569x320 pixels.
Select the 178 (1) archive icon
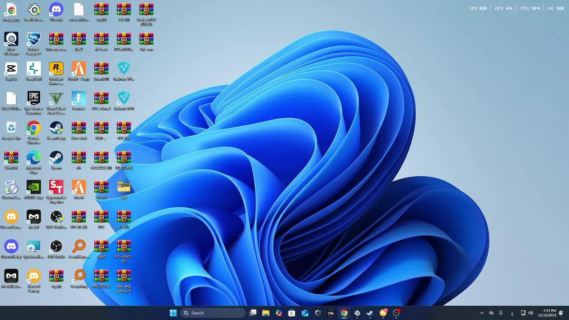click(x=124, y=220)
